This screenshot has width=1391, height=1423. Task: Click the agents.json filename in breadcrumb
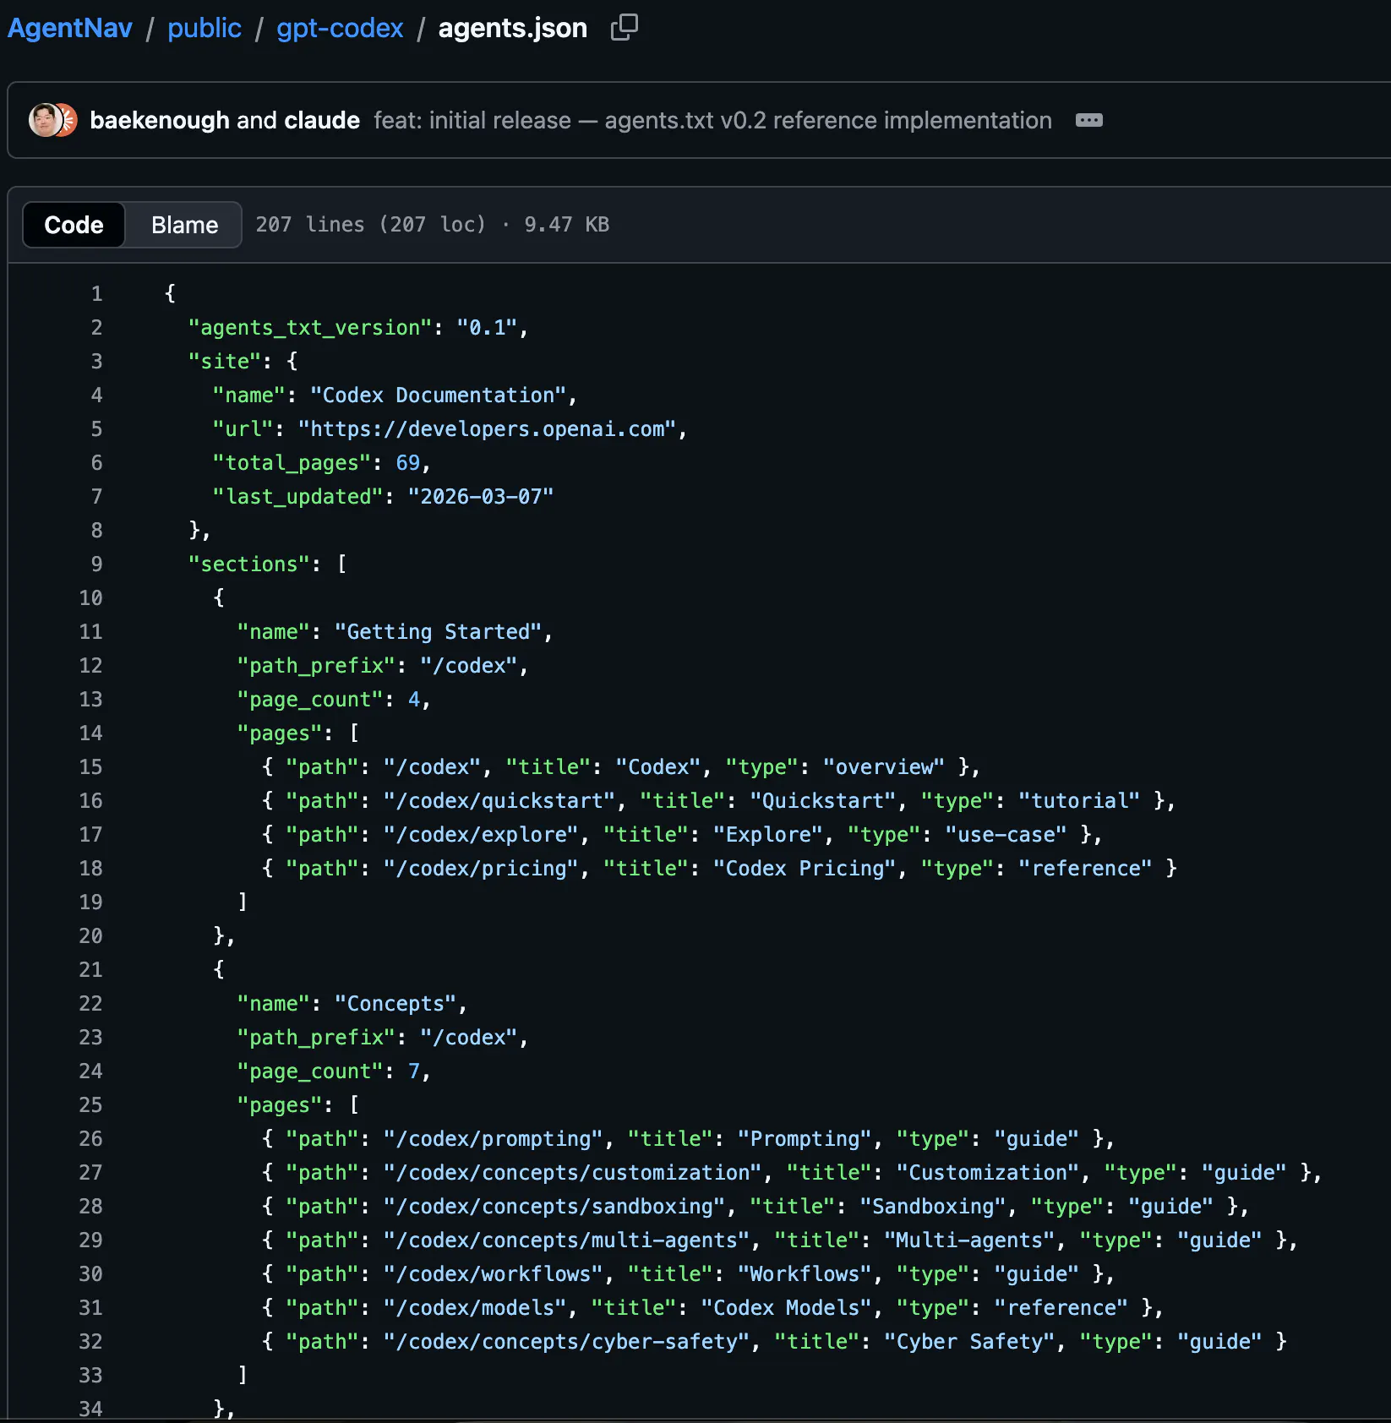[512, 28]
